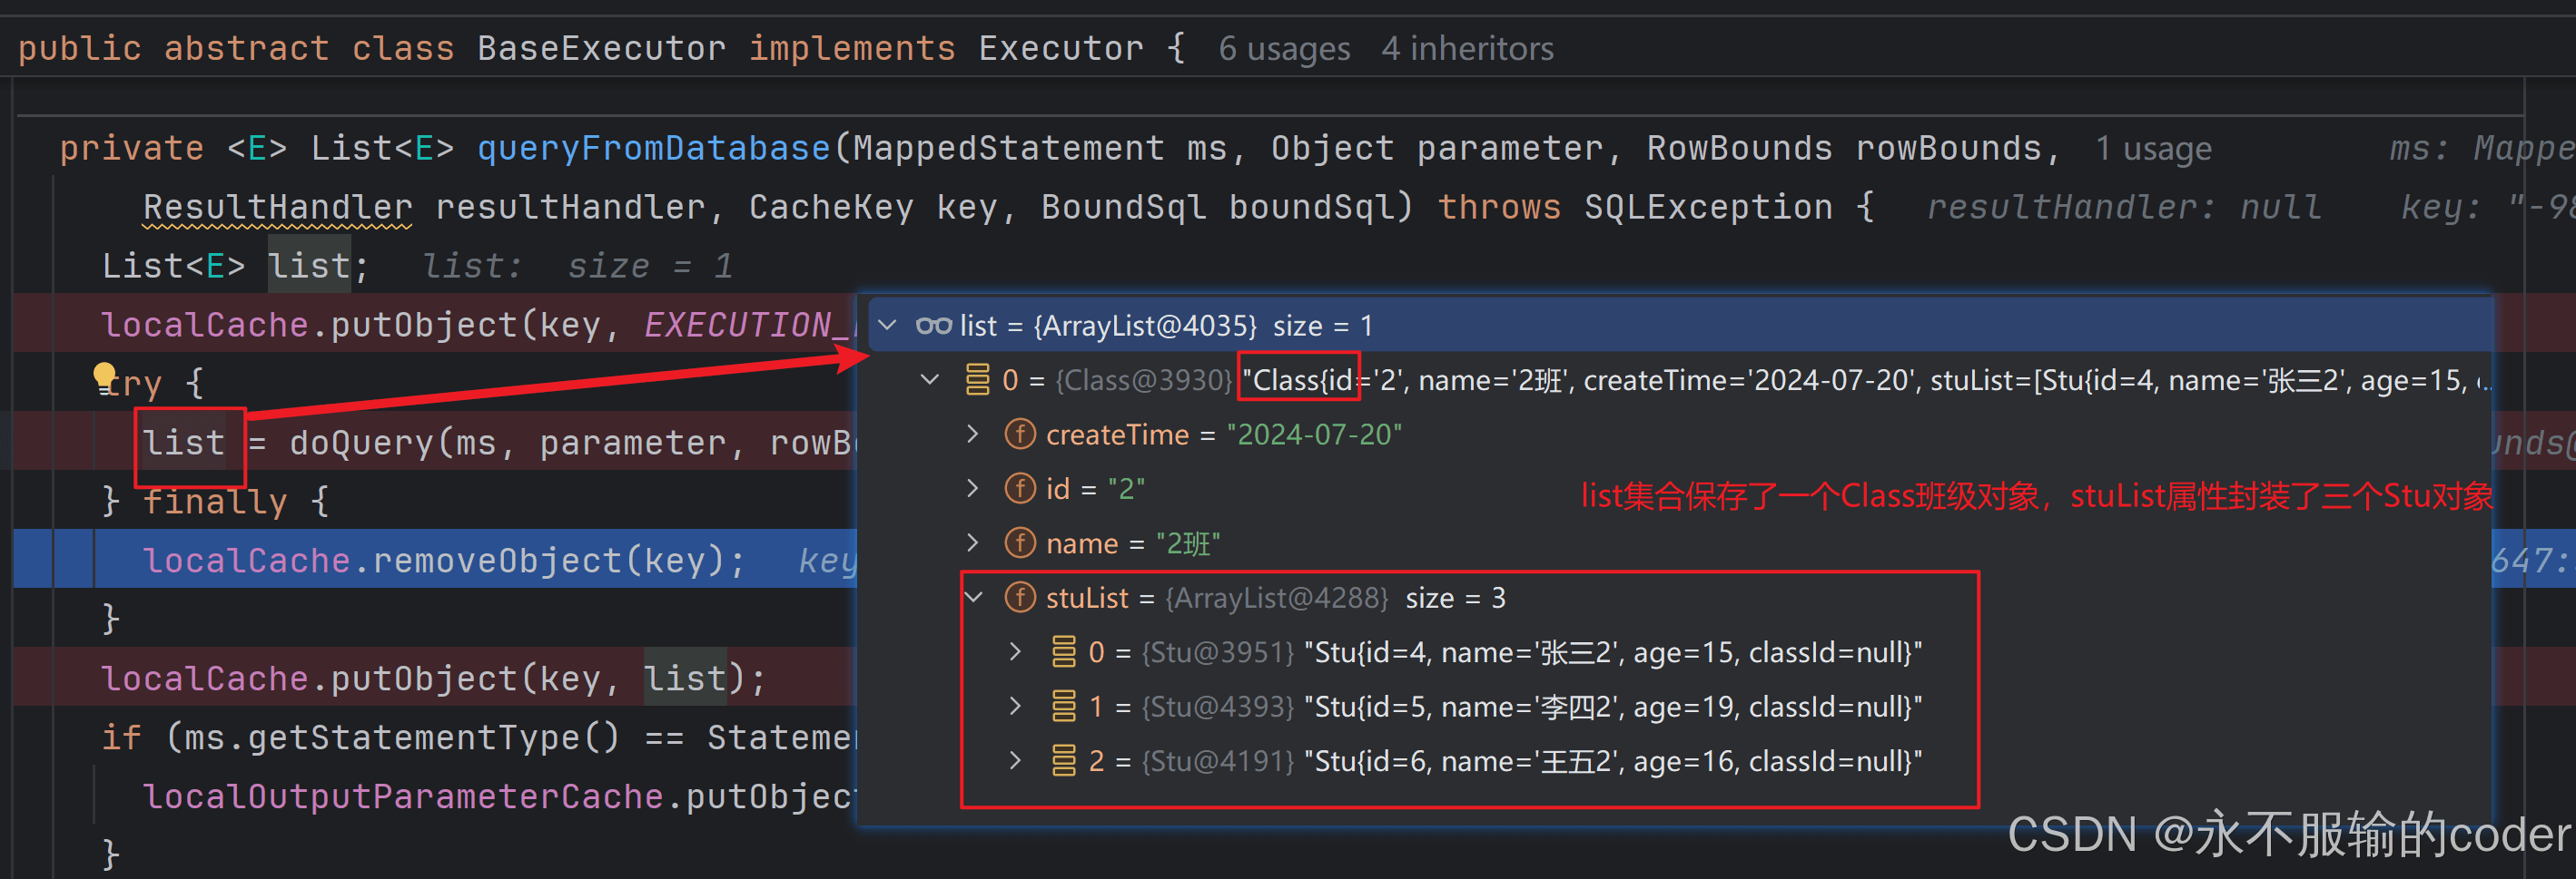Collapse the 0 = Class@3930 element node
Viewport: 2576px width, 879px height.
tap(930, 379)
